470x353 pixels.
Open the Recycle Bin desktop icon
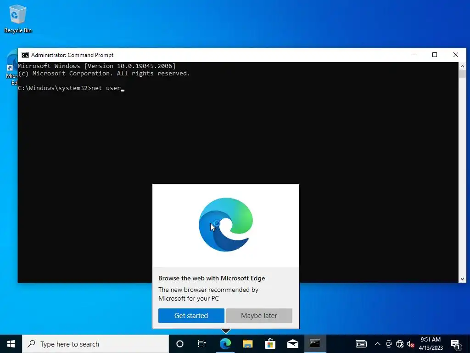pos(18,18)
